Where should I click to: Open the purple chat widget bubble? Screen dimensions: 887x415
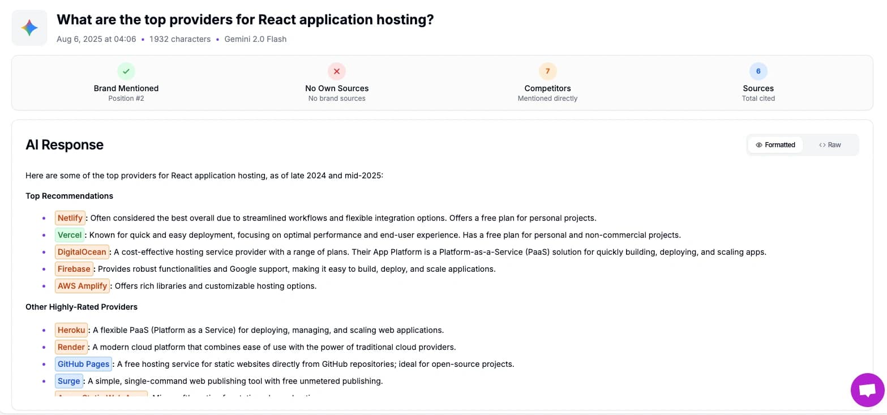(867, 390)
